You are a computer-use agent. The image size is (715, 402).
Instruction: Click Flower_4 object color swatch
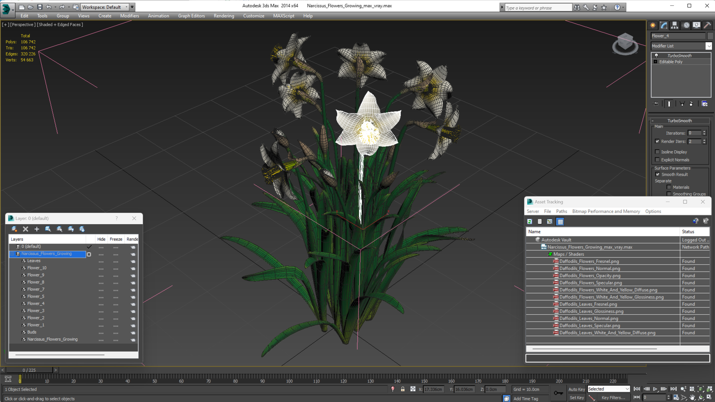point(710,36)
